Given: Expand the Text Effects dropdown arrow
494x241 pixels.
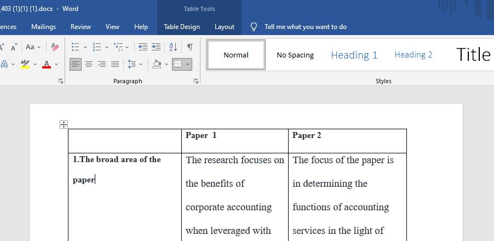Looking at the screenshot, I should click(x=13, y=64).
